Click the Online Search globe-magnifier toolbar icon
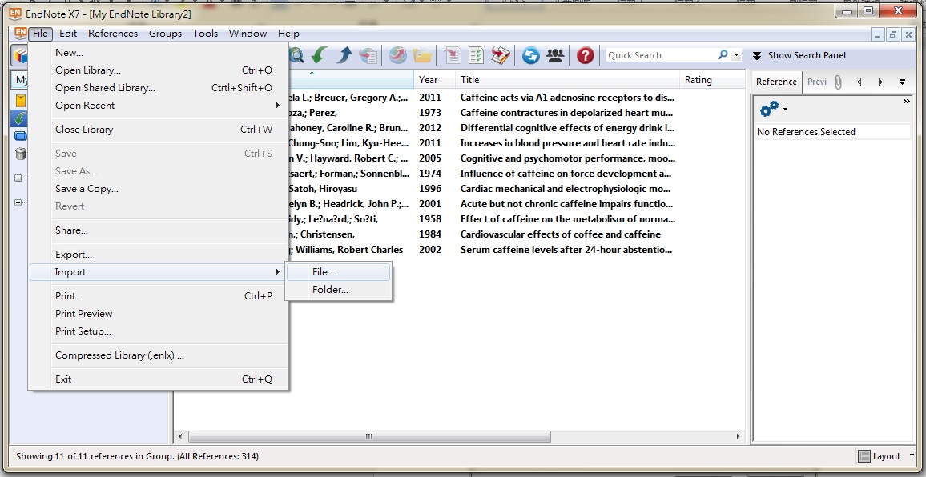 tap(296, 55)
